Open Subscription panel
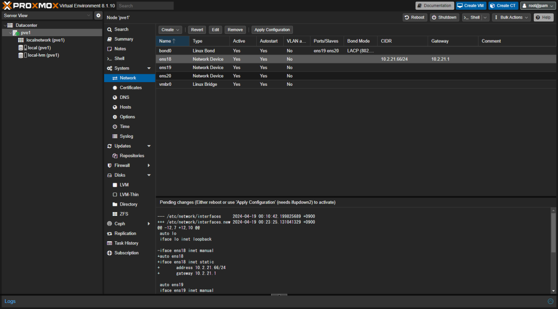Image resolution: width=558 pixels, height=309 pixels. point(129,253)
